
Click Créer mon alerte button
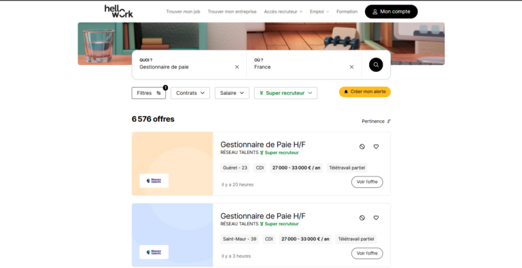(365, 92)
